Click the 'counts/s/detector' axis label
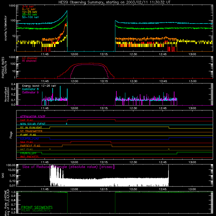216x216 pixels. (6, 28)
